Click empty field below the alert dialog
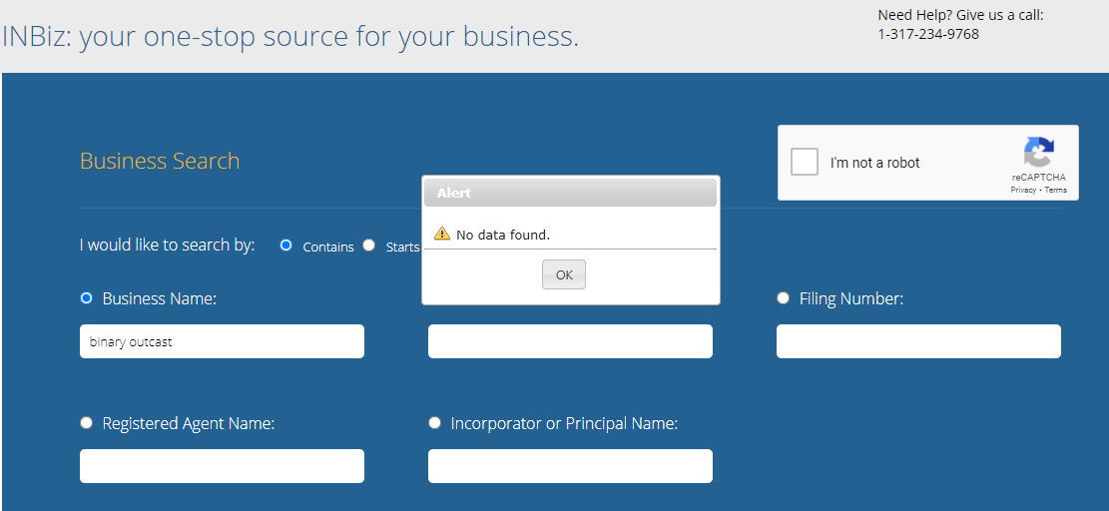Image resolution: width=1109 pixels, height=511 pixels. [570, 341]
